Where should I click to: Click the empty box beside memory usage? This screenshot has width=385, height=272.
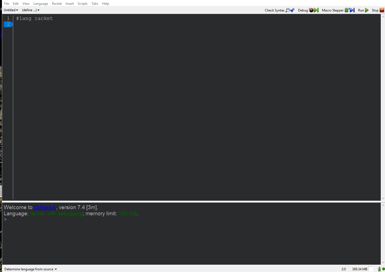370,269
